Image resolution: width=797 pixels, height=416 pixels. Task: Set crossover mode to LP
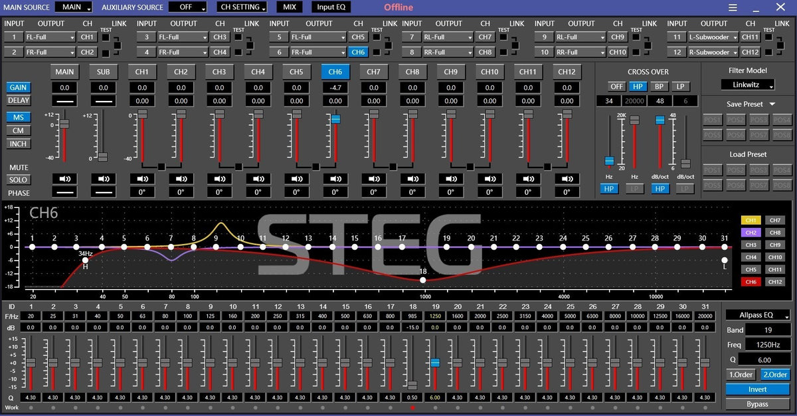point(679,86)
